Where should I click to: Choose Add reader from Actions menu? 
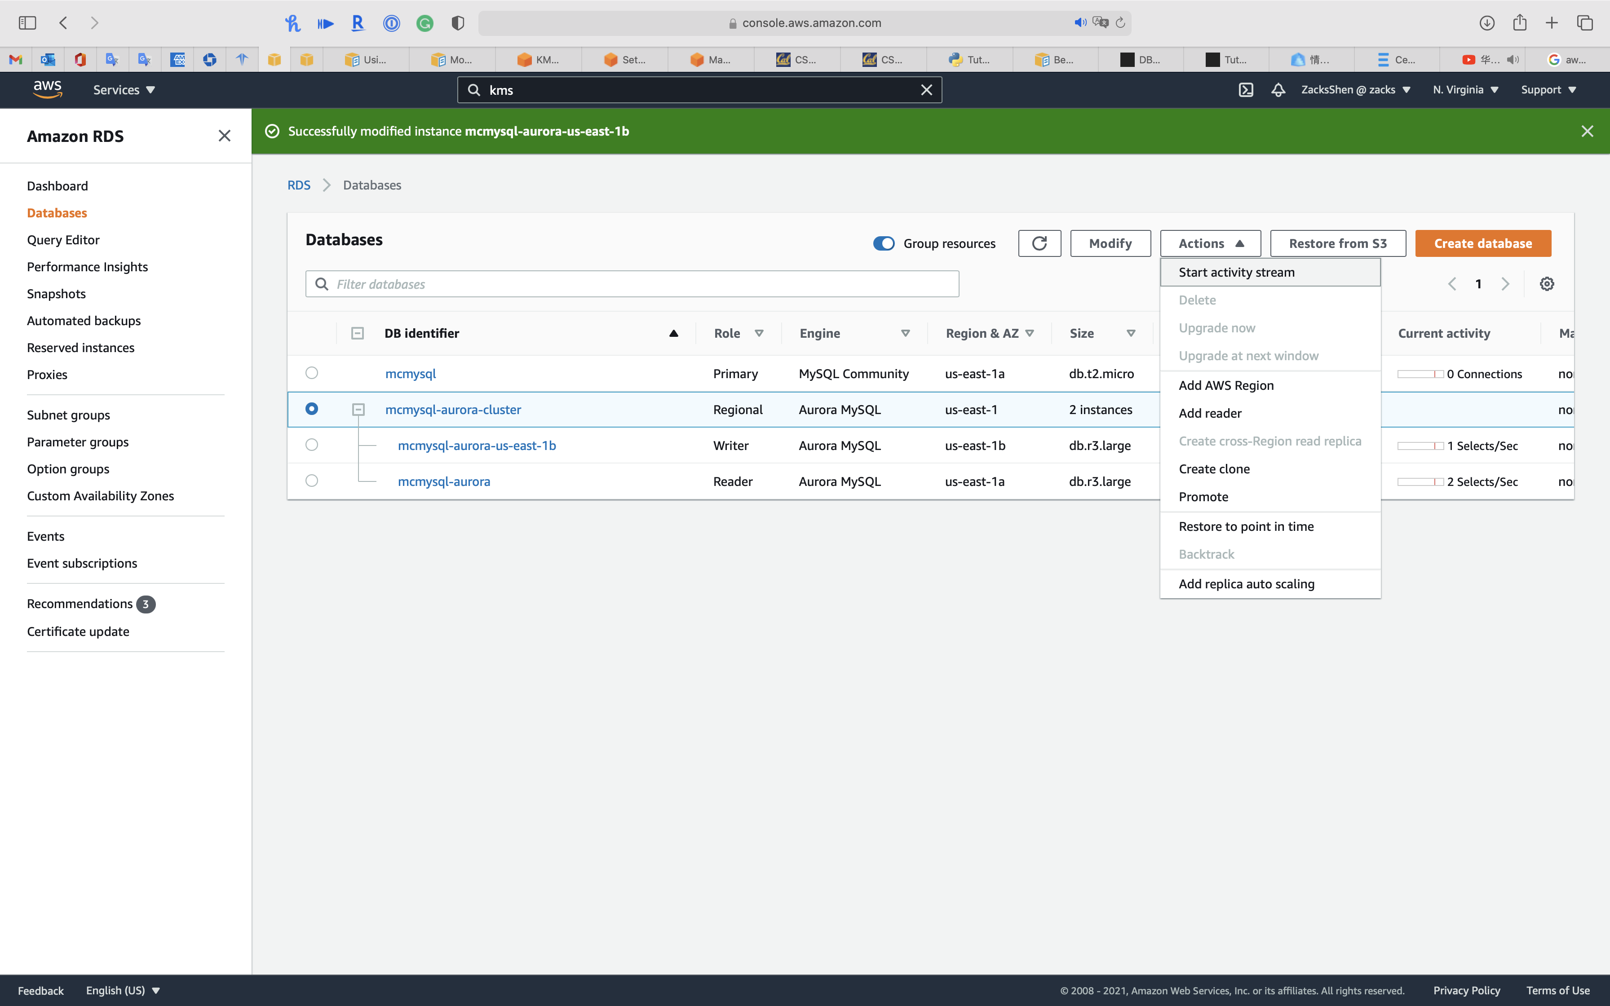pos(1209,413)
